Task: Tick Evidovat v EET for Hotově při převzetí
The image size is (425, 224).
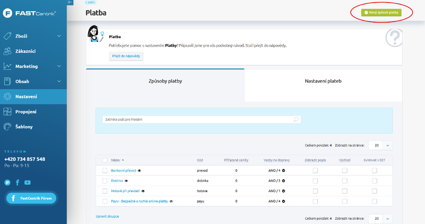Action: (x=375, y=191)
